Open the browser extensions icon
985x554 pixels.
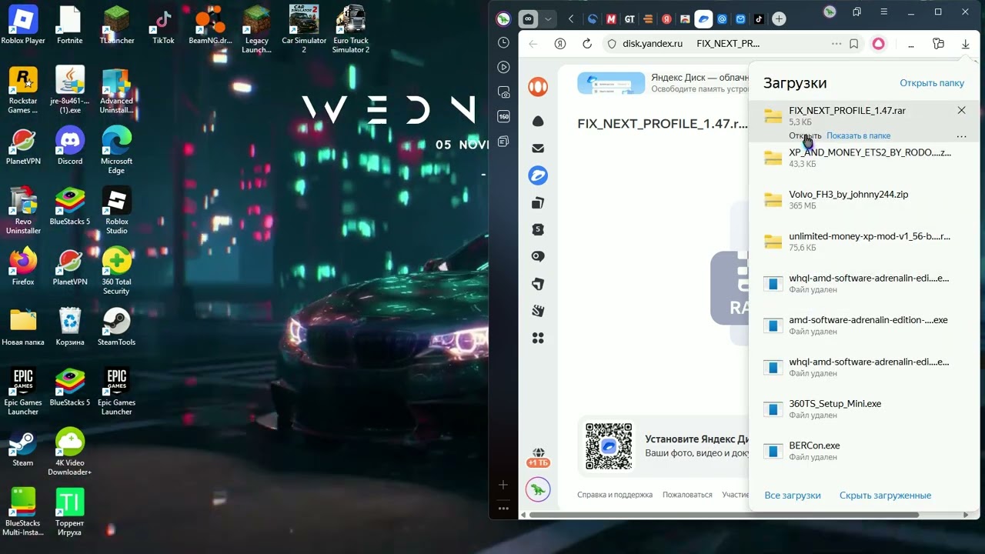938,44
